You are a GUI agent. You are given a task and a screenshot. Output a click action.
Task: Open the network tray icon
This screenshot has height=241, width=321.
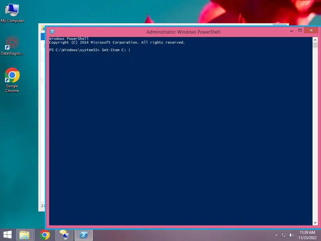click(x=284, y=235)
